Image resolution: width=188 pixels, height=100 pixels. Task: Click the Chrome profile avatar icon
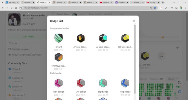tap(181, 8)
